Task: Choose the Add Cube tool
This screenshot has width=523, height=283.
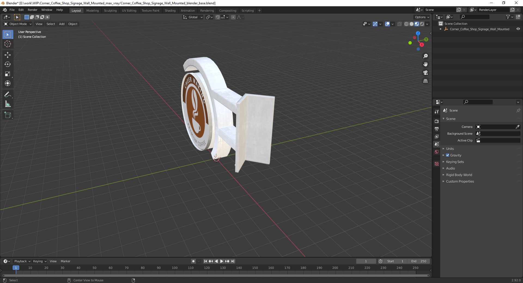Action: point(8,115)
